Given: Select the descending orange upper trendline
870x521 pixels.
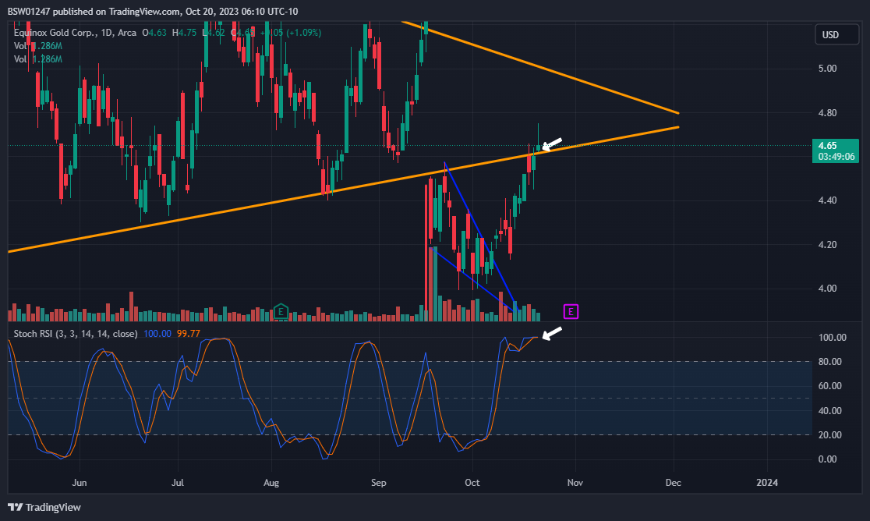Looking at the screenshot, I should pyautogui.click(x=540, y=68).
